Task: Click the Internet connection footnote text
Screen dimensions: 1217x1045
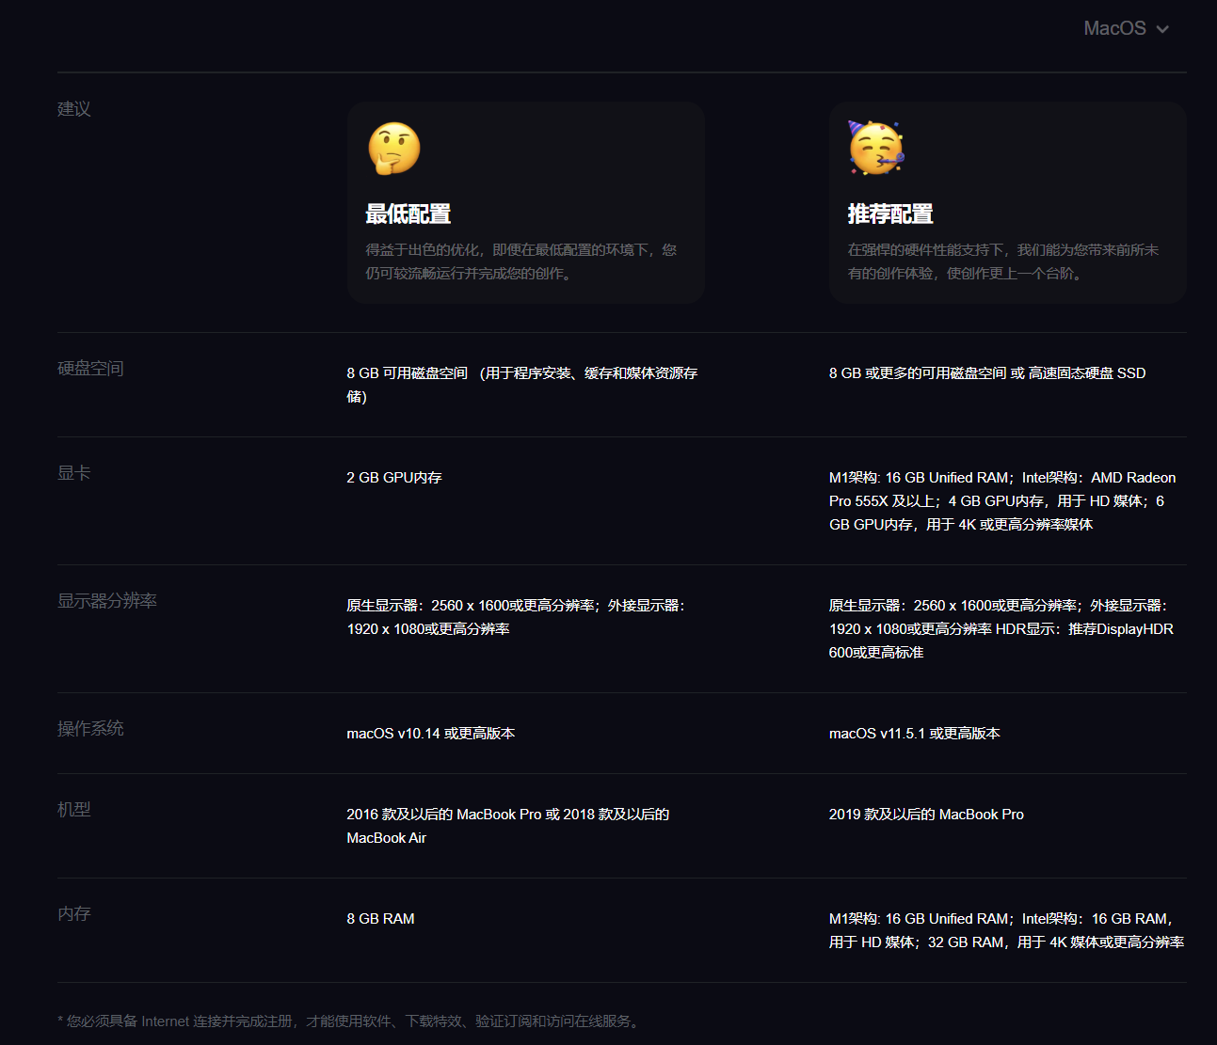Action: click(350, 1021)
